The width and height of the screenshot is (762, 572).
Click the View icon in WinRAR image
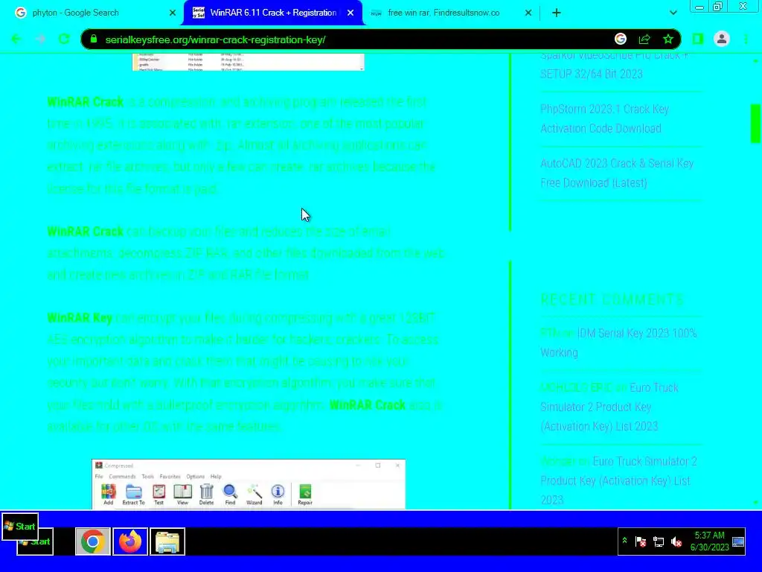(x=183, y=495)
